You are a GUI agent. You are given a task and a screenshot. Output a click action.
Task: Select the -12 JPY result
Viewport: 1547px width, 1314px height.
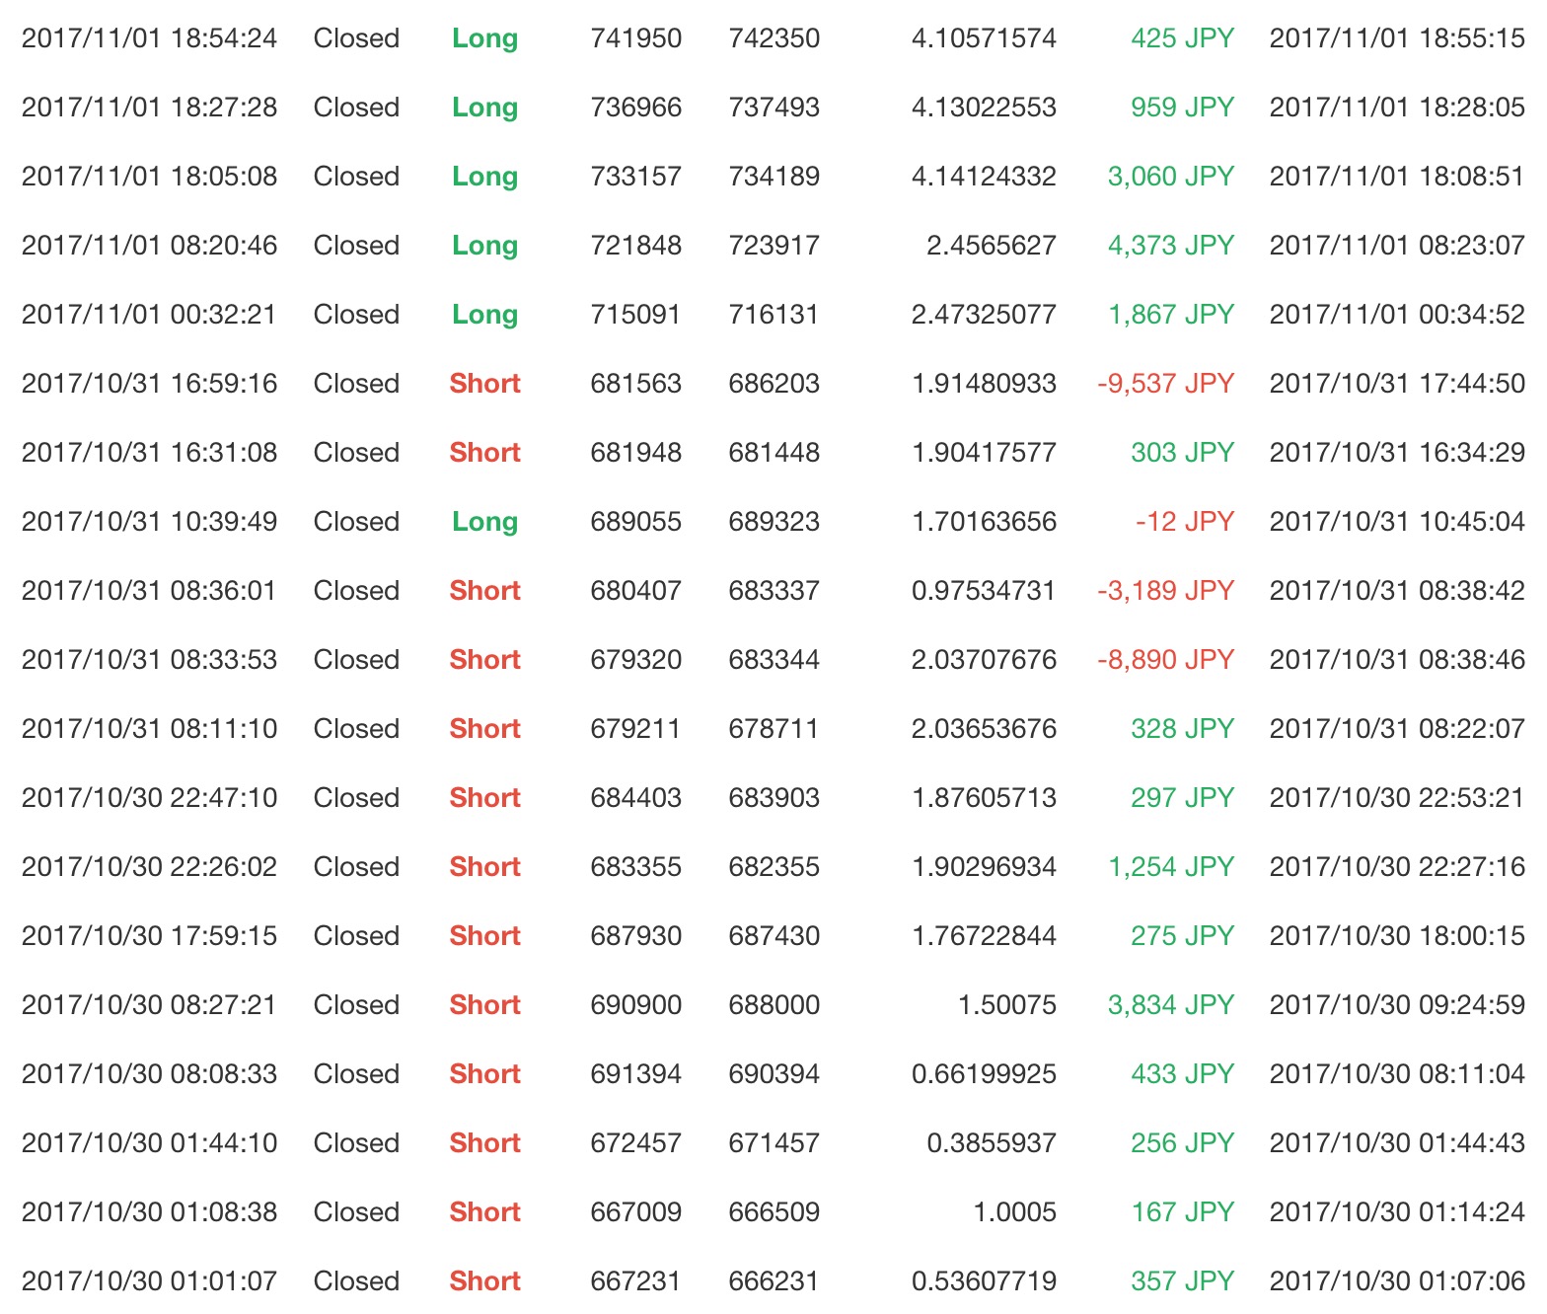click(x=1184, y=522)
